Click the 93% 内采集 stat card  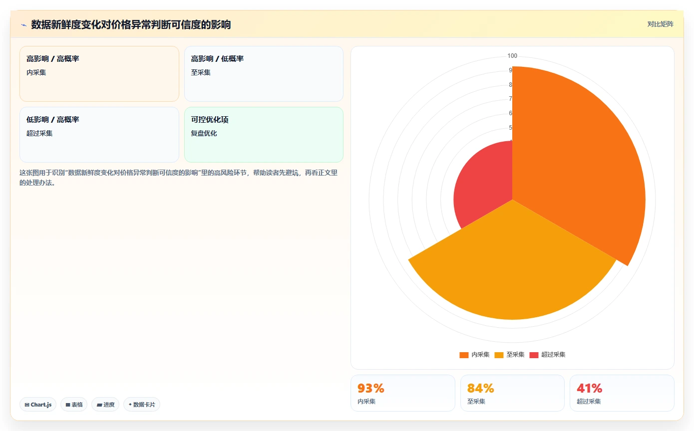pos(402,393)
